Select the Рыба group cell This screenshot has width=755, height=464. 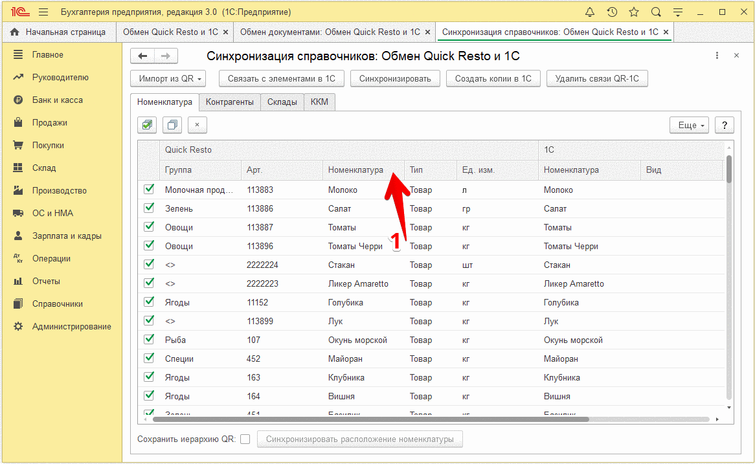tap(200, 340)
